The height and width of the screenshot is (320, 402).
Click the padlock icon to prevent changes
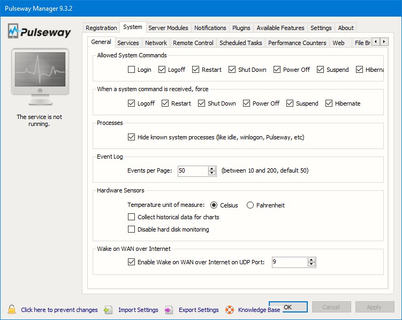coord(11,309)
